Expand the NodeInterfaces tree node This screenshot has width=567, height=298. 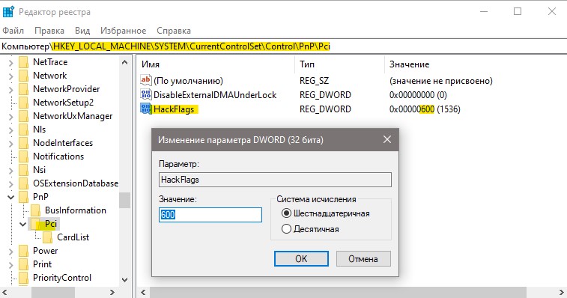tap(10, 144)
